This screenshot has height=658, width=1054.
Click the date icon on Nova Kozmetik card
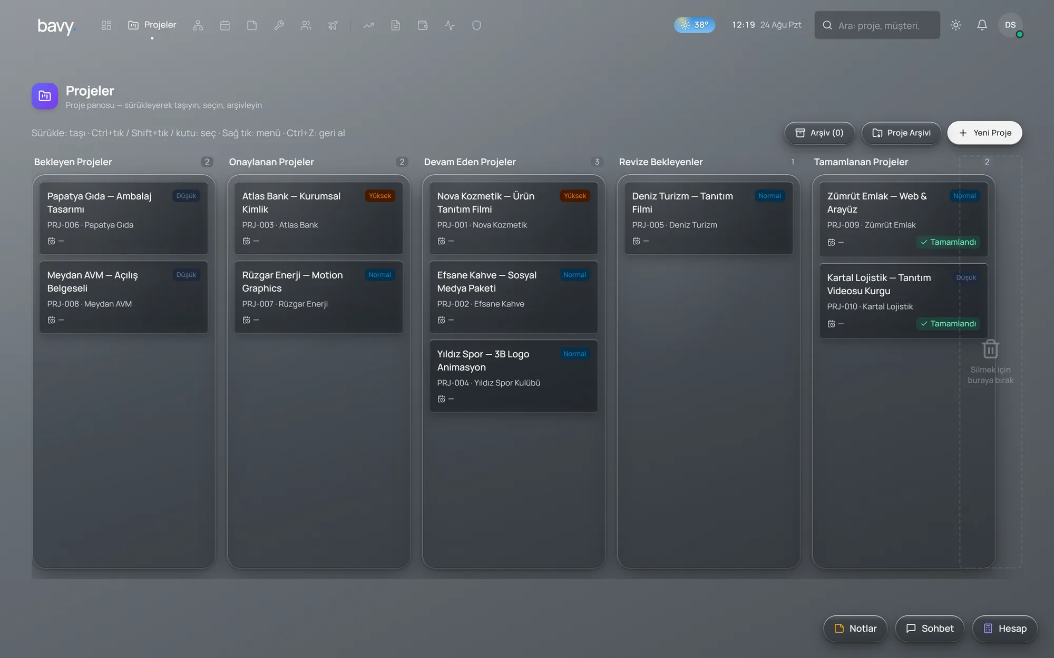coord(442,241)
